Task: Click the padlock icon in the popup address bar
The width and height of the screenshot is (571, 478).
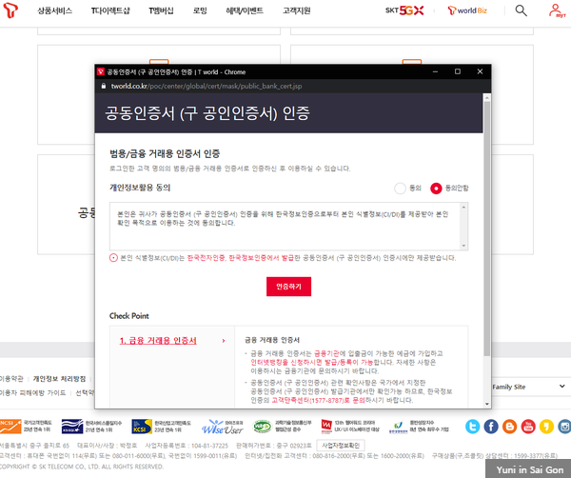Action: pos(104,86)
